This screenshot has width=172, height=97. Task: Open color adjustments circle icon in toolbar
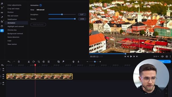pos(44,62)
